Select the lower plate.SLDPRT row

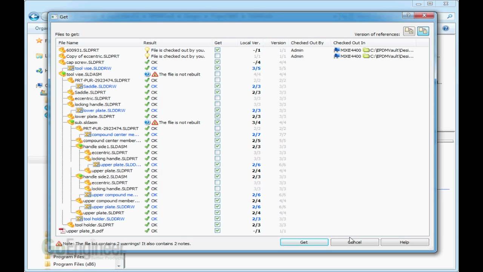point(242,116)
